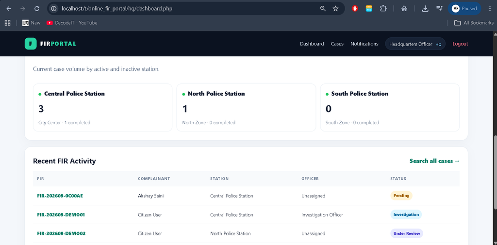Open the media control playlist icon
Screen dimensions: 497x245
[x=439, y=9]
